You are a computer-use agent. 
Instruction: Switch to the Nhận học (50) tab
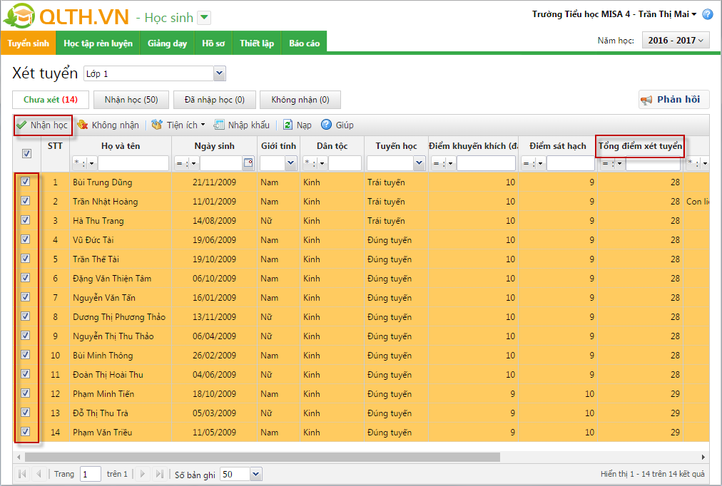coord(131,100)
